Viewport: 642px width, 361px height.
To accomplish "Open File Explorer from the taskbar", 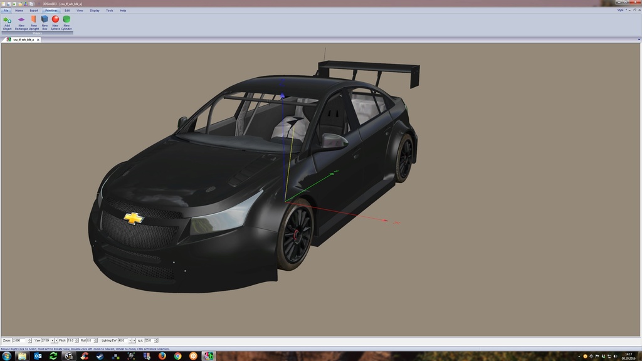I will pyautogui.click(x=22, y=356).
